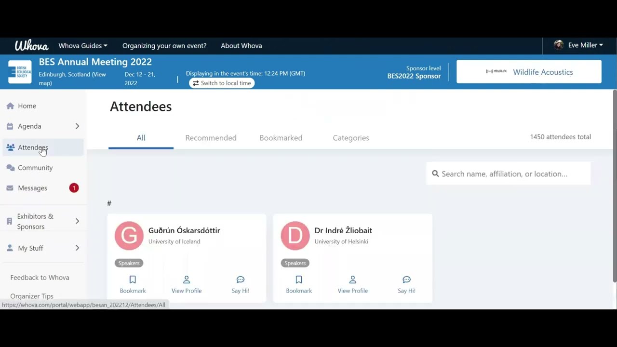
Task: Click the My Stuff person icon
Action: tap(10, 248)
